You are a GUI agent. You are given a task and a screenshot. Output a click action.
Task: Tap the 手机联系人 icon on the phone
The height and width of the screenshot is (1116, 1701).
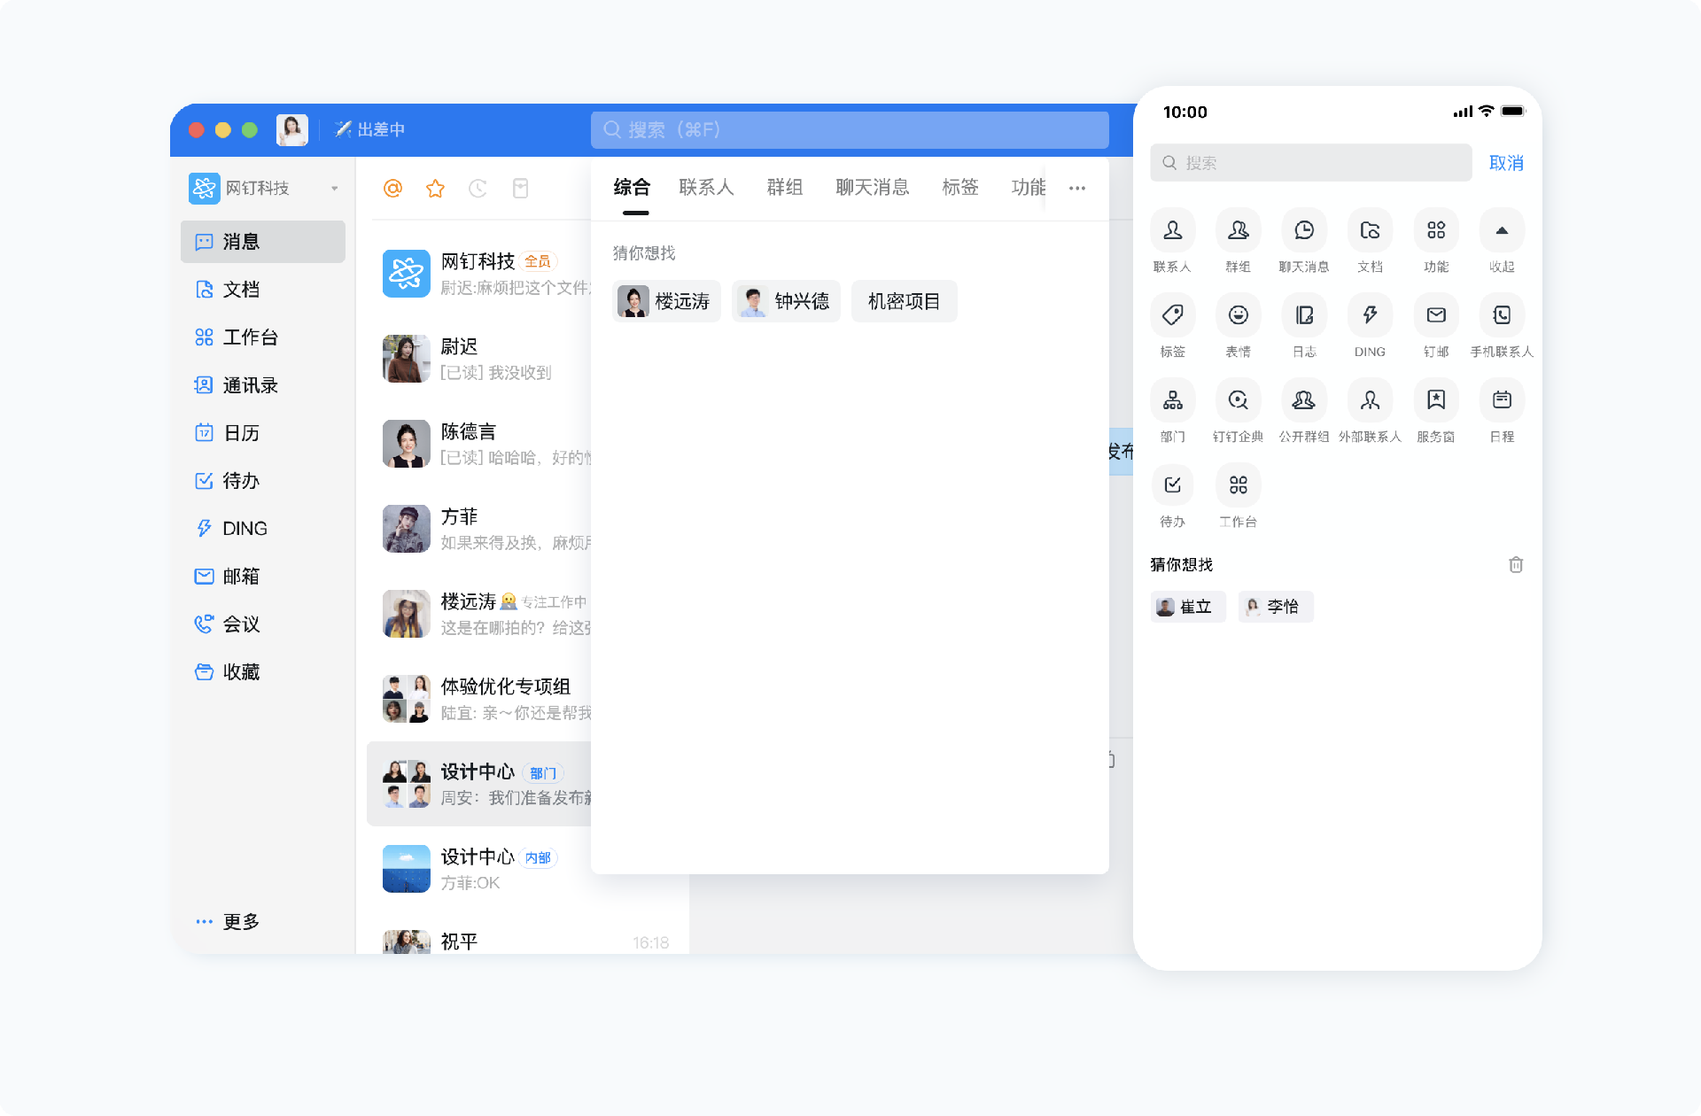click(1502, 315)
